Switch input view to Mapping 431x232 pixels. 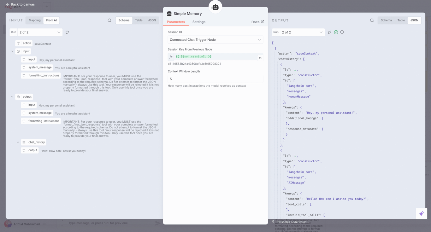[x=35, y=20]
